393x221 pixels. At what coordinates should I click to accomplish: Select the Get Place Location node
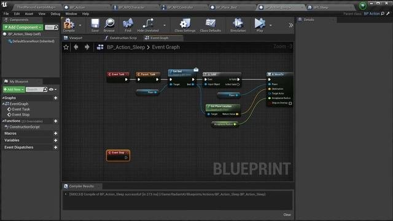click(x=223, y=110)
